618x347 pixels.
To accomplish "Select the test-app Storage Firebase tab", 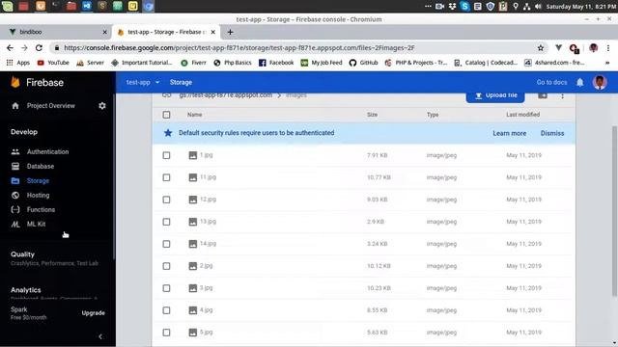I will click(x=165, y=32).
